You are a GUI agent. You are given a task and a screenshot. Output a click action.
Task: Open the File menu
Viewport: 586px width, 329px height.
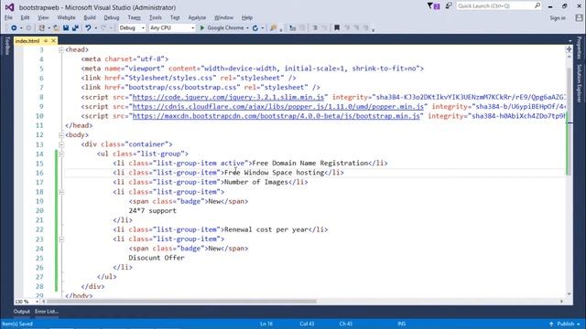(8, 17)
